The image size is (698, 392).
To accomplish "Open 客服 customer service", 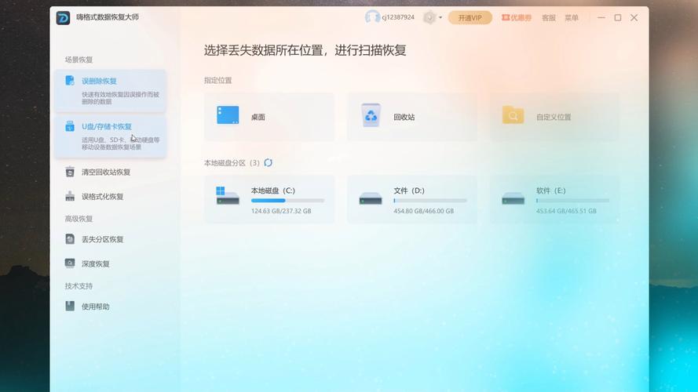I will (548, 18).
